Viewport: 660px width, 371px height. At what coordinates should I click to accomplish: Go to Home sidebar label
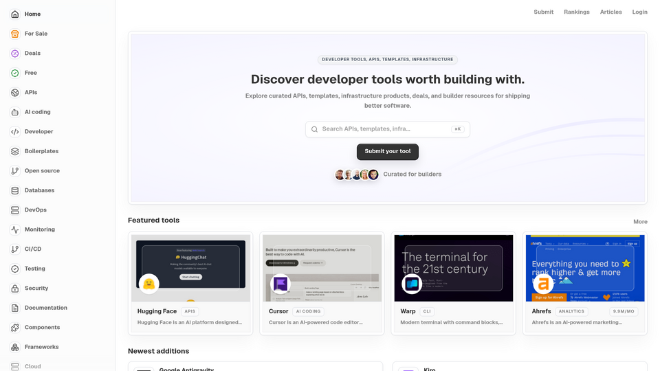pos(32,14)
